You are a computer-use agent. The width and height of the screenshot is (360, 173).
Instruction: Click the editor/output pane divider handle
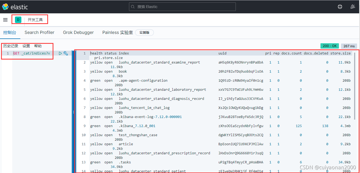[73, 112]
